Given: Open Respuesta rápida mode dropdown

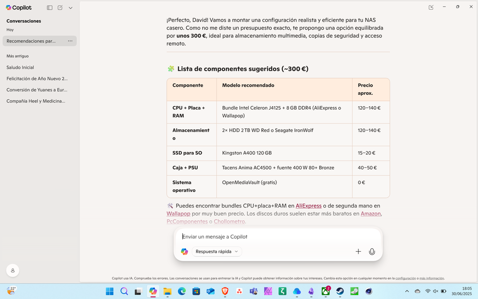Looking at the screenshot, I should click(217, 251).
